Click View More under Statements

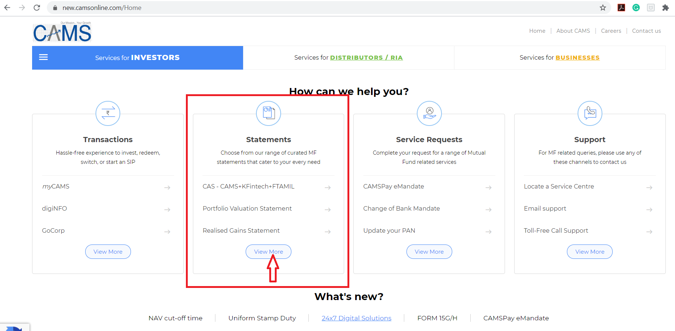pos(269,252)
